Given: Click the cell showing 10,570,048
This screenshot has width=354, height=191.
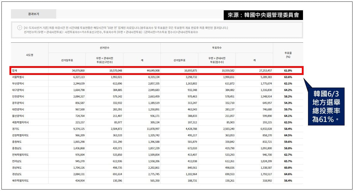Looking at the screenshot, I should (116, 71).
